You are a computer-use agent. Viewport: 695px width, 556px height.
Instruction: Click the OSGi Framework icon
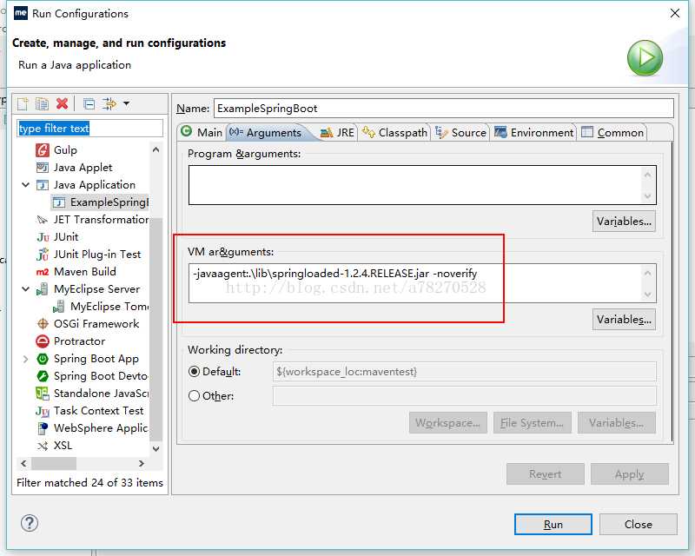click(43, 324)
